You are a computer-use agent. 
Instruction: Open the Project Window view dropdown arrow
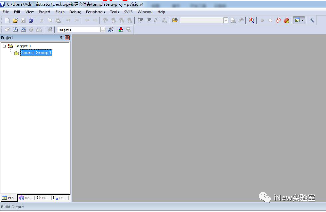point(303,20)
